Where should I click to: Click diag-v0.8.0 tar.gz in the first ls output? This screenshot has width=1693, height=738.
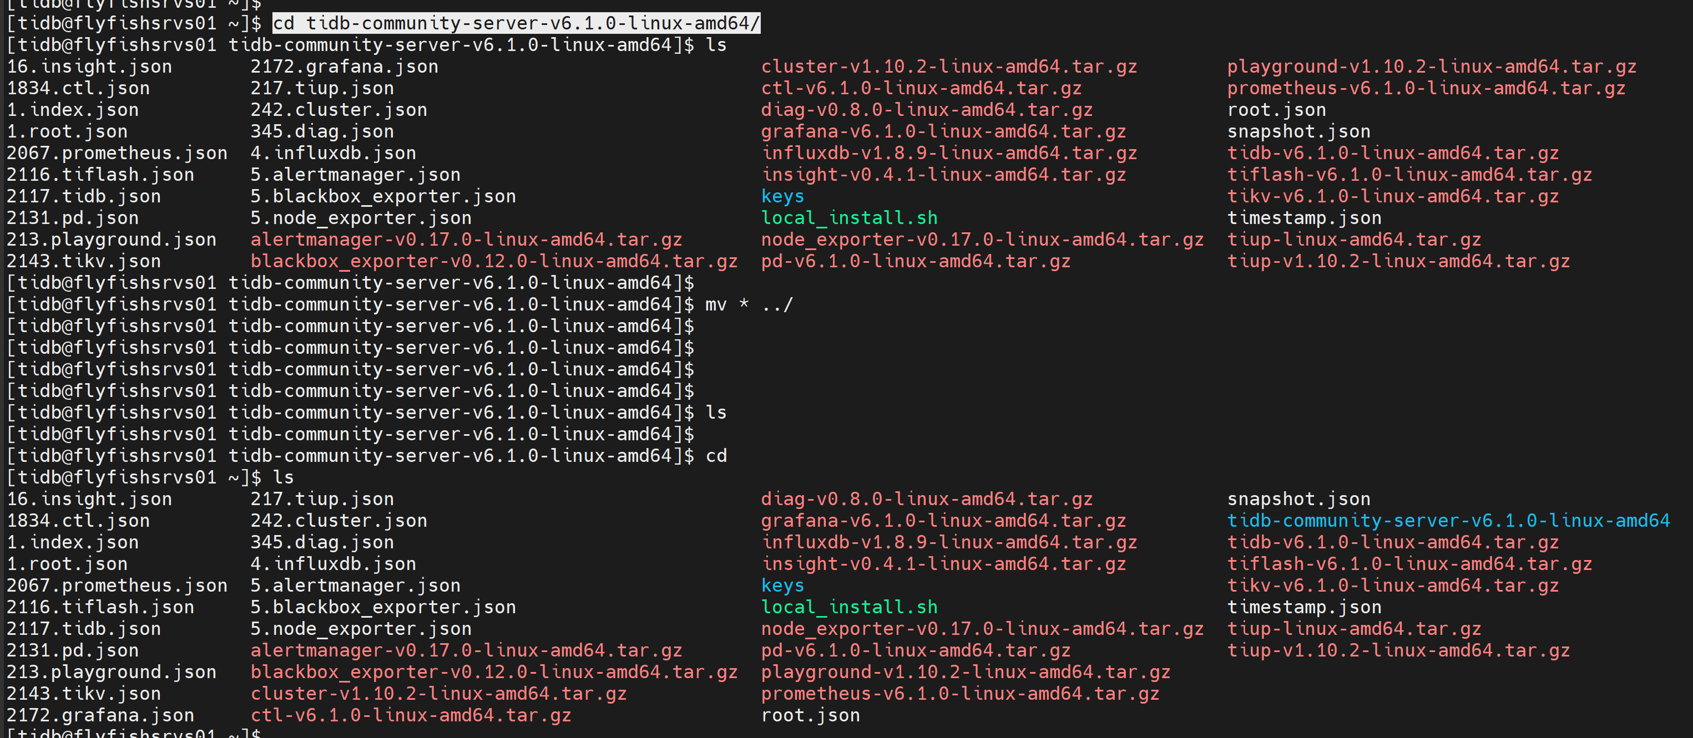[x=927, y=110]
